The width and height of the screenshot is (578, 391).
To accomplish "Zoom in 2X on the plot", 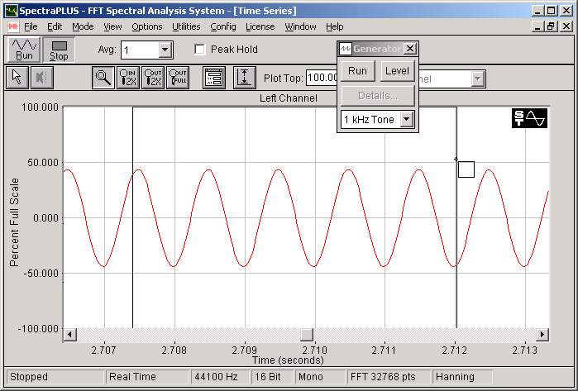I will (128, 78).
